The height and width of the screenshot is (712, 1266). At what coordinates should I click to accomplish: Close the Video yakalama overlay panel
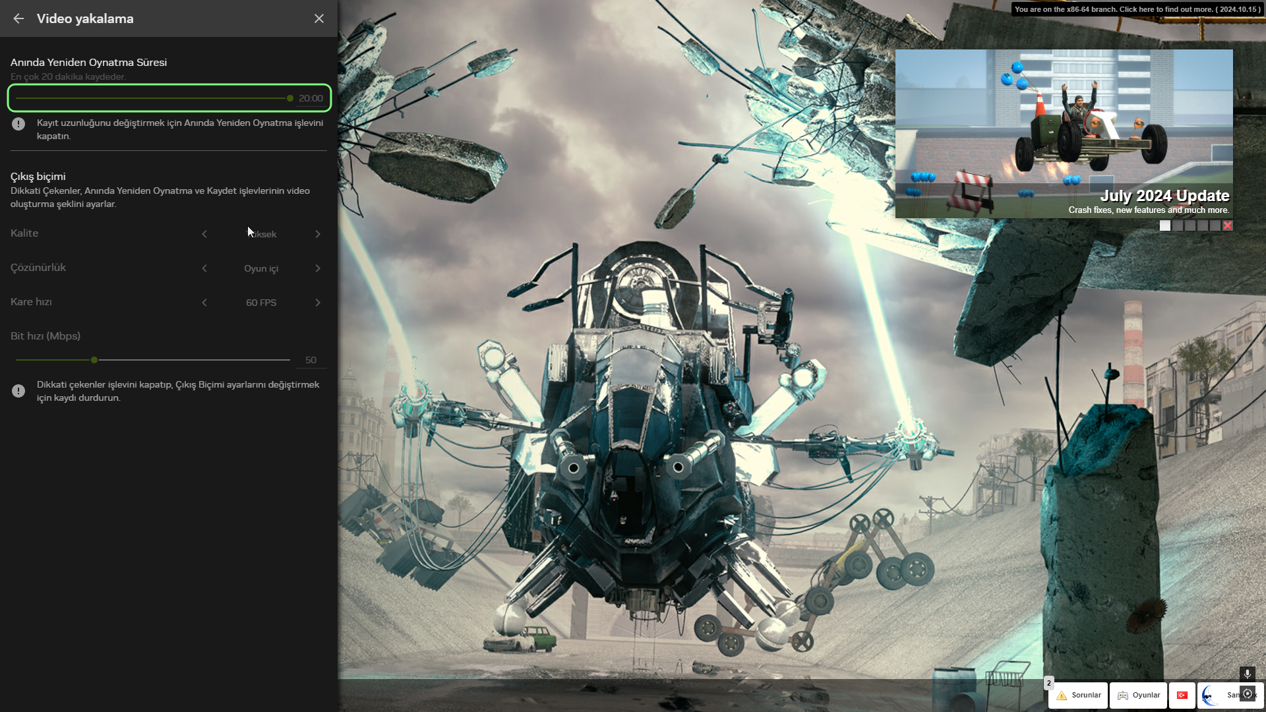[x=319, y=18]
